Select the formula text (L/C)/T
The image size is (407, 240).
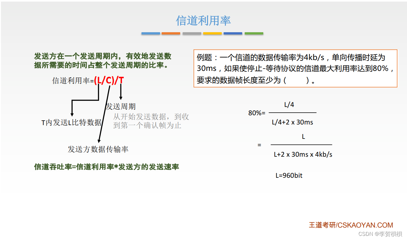tap(109, 80)
